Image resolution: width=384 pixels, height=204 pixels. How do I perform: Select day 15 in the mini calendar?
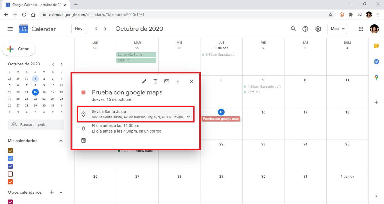pyautogui.click(x=35, y=92)
